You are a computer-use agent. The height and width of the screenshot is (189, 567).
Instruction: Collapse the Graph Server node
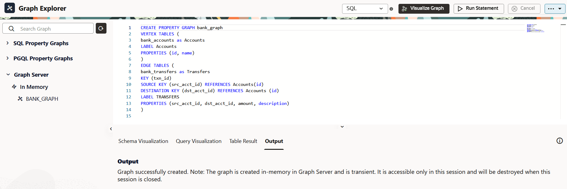8,75
